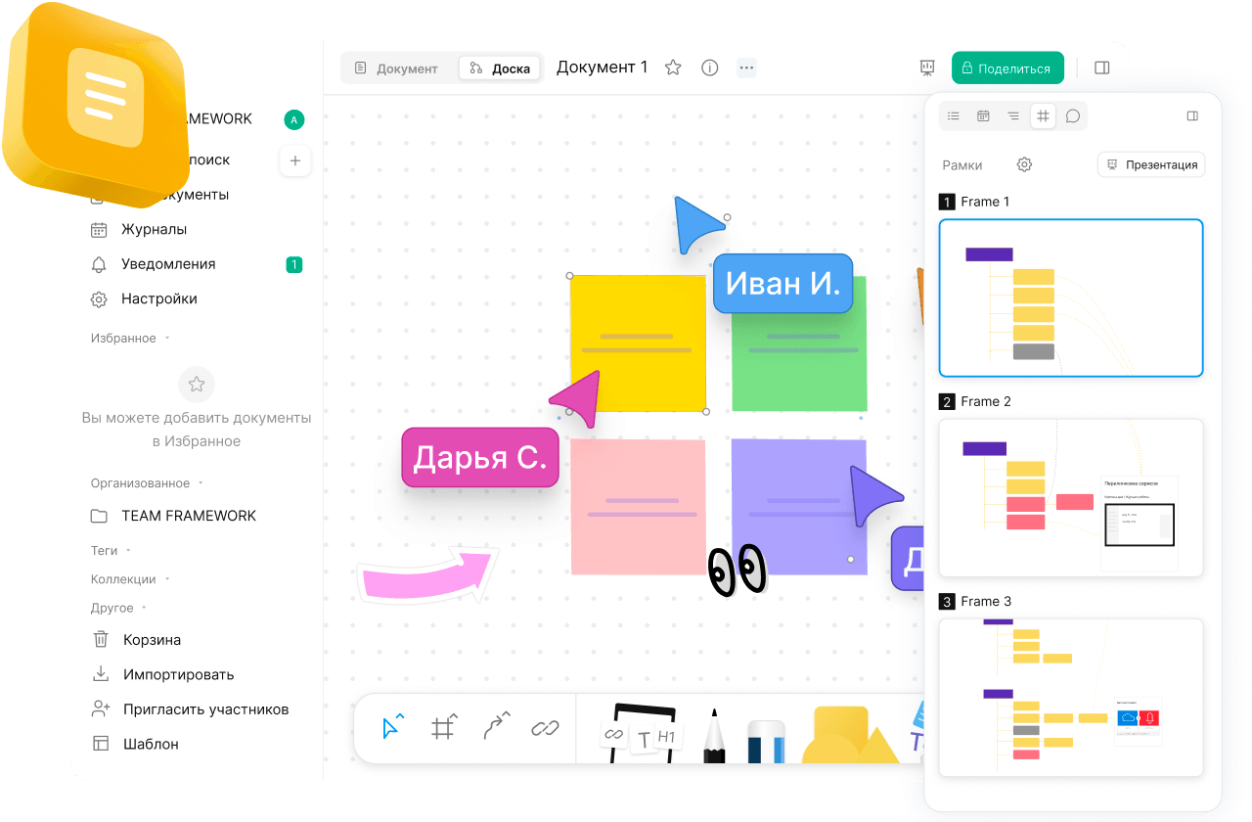Show the table of contents list icon
The height and width of the screenshot is (822, 1252).
[954, 116]
